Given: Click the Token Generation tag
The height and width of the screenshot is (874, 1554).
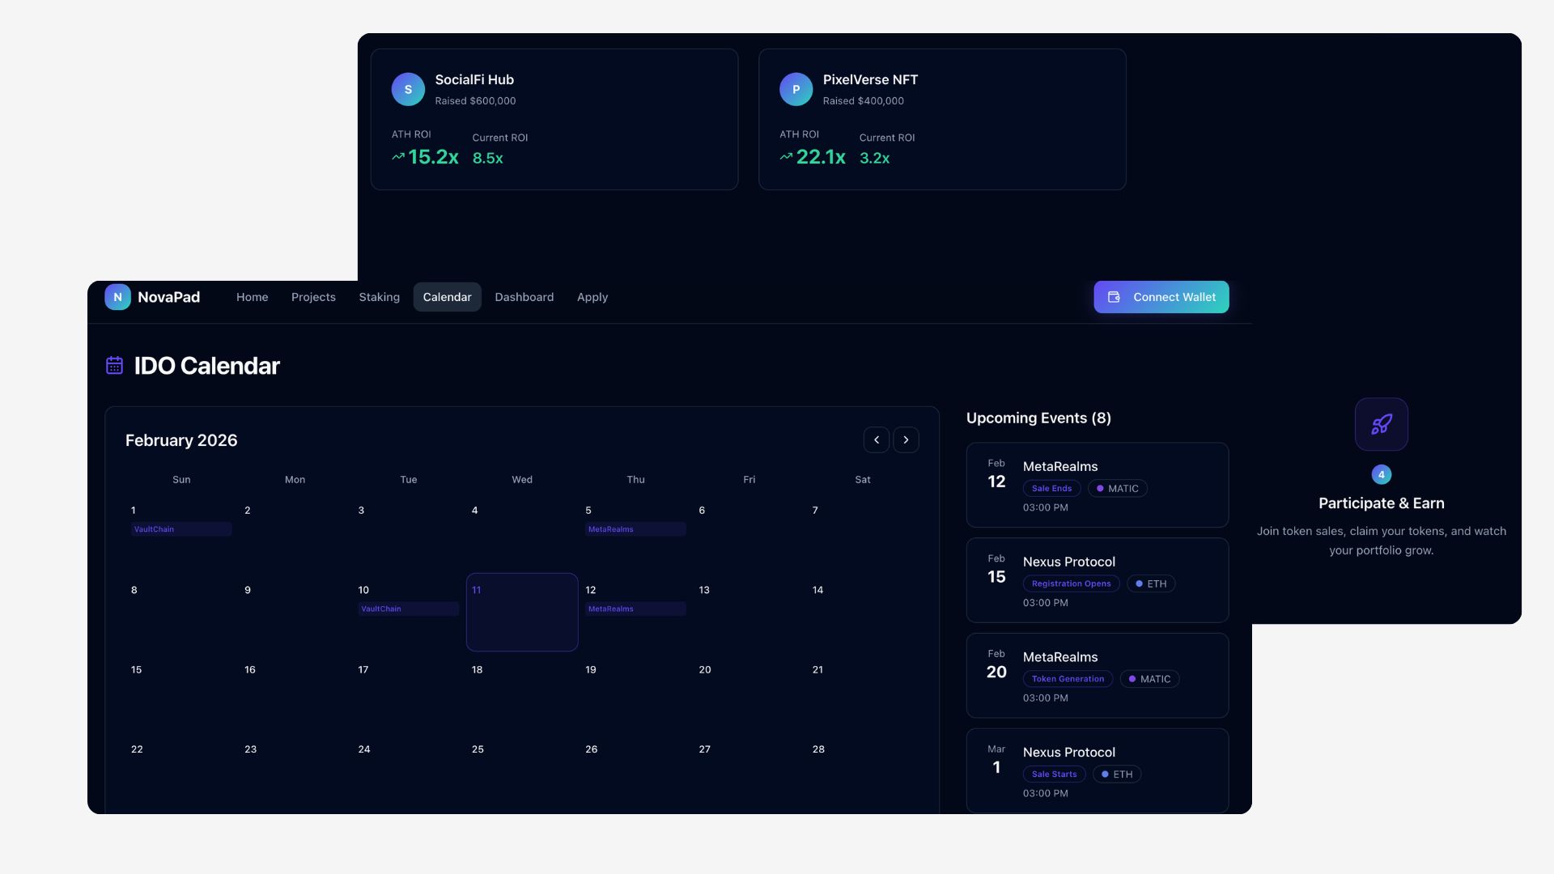Looking at the screenshot, I should [x=1068, y=679].
